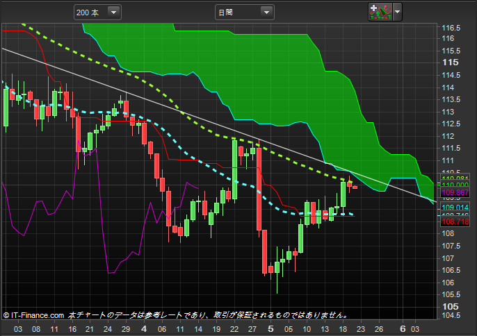Click the month 5 marker on the time axis

point(270,328)
